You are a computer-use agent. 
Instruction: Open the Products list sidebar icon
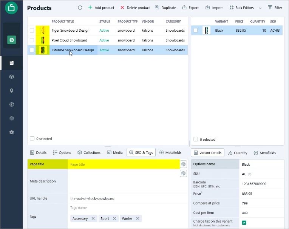[x=11, y=63]
